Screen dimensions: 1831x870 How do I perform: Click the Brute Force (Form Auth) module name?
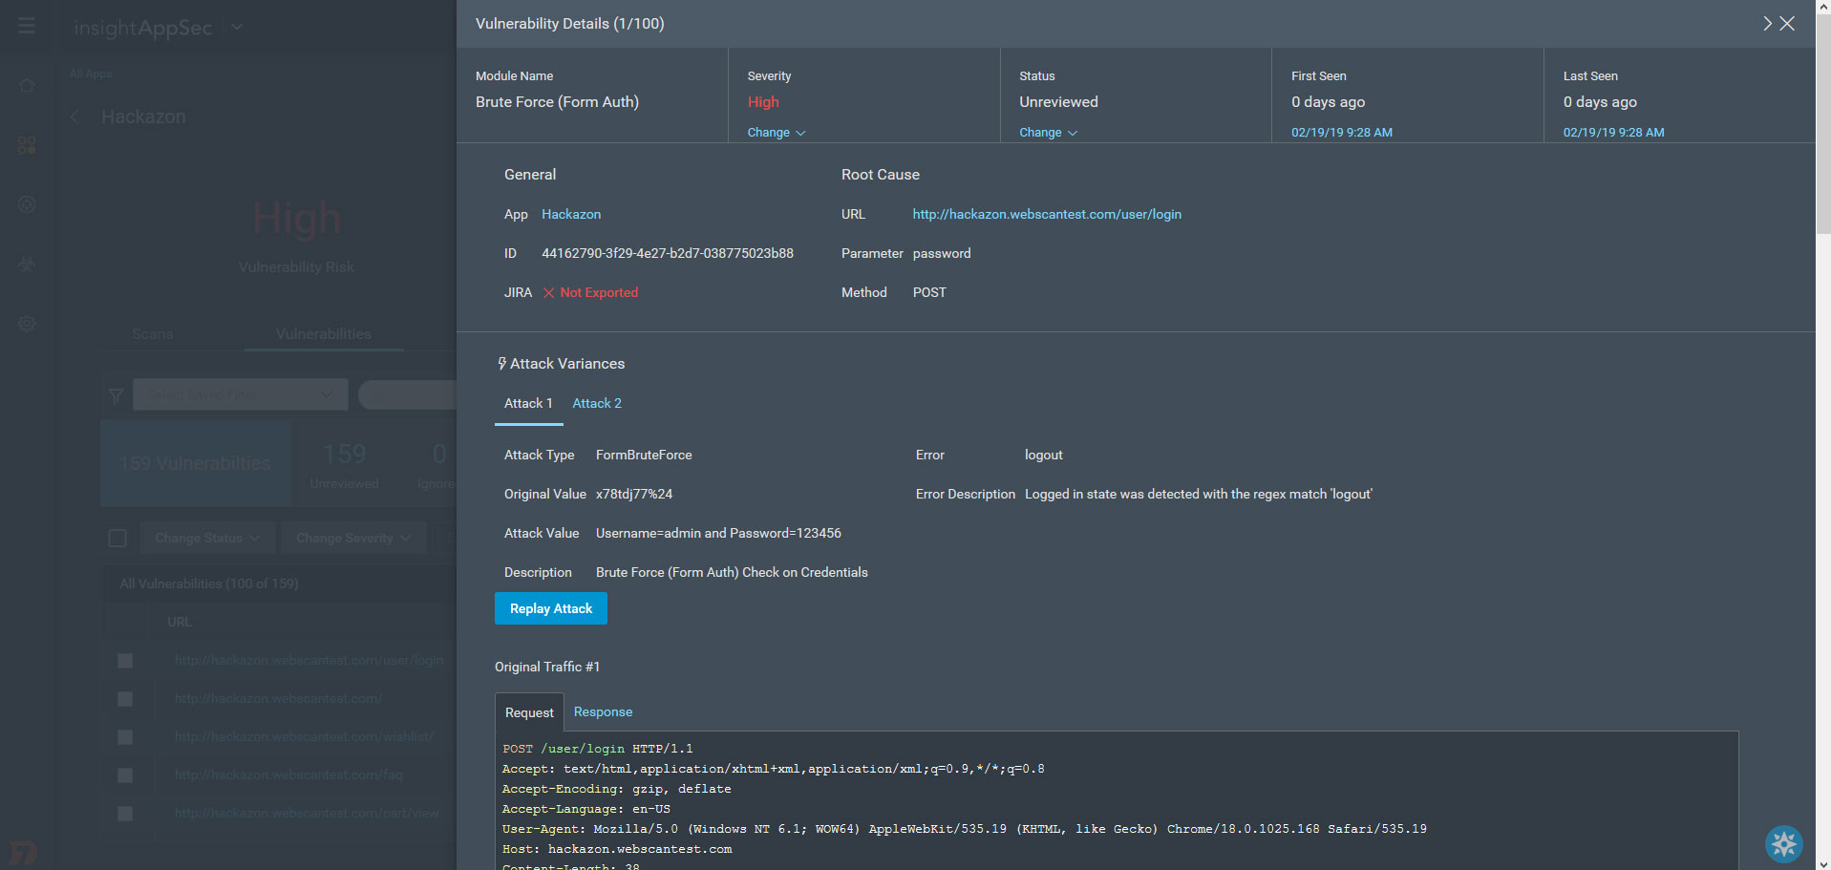558,102
